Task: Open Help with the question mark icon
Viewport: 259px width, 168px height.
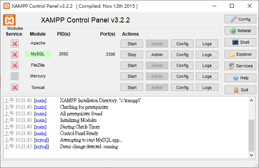Action: point(240,78)
